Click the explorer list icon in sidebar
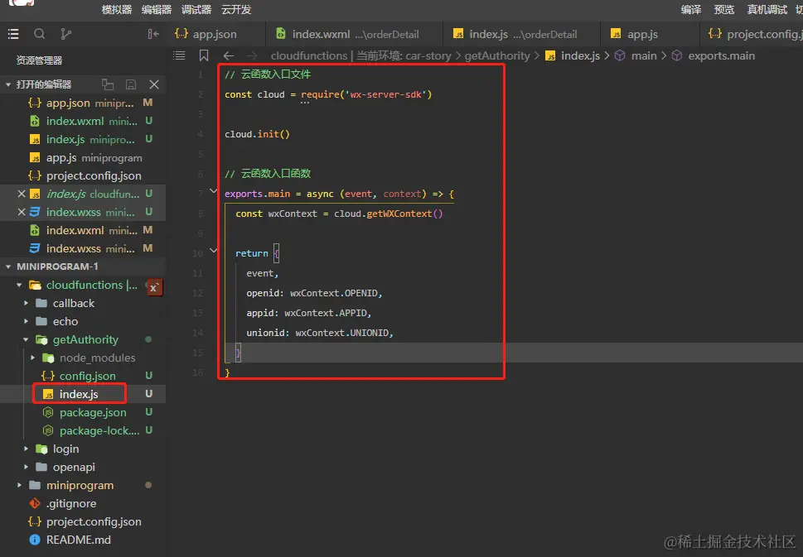The width and height of the screenshot is (803, 557). coord(13,34)
